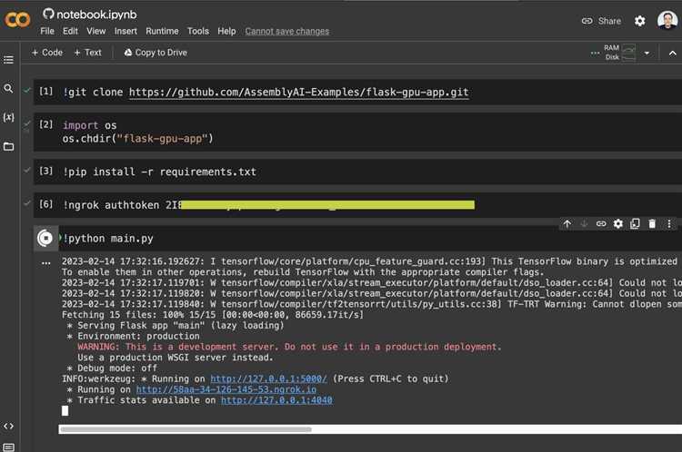Click the notebook.ipynb title
682x452 pixels.
(x=96, y=15)
